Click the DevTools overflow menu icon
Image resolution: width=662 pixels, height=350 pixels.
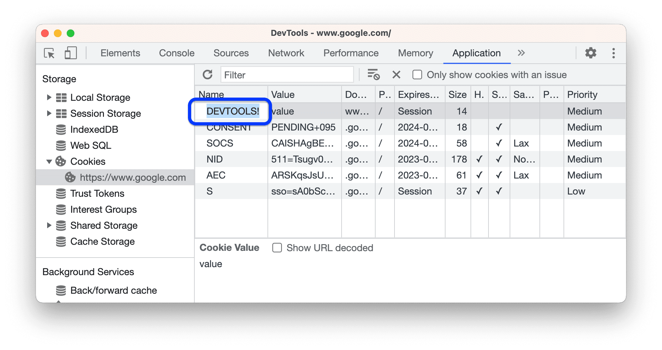click(613, 53)
